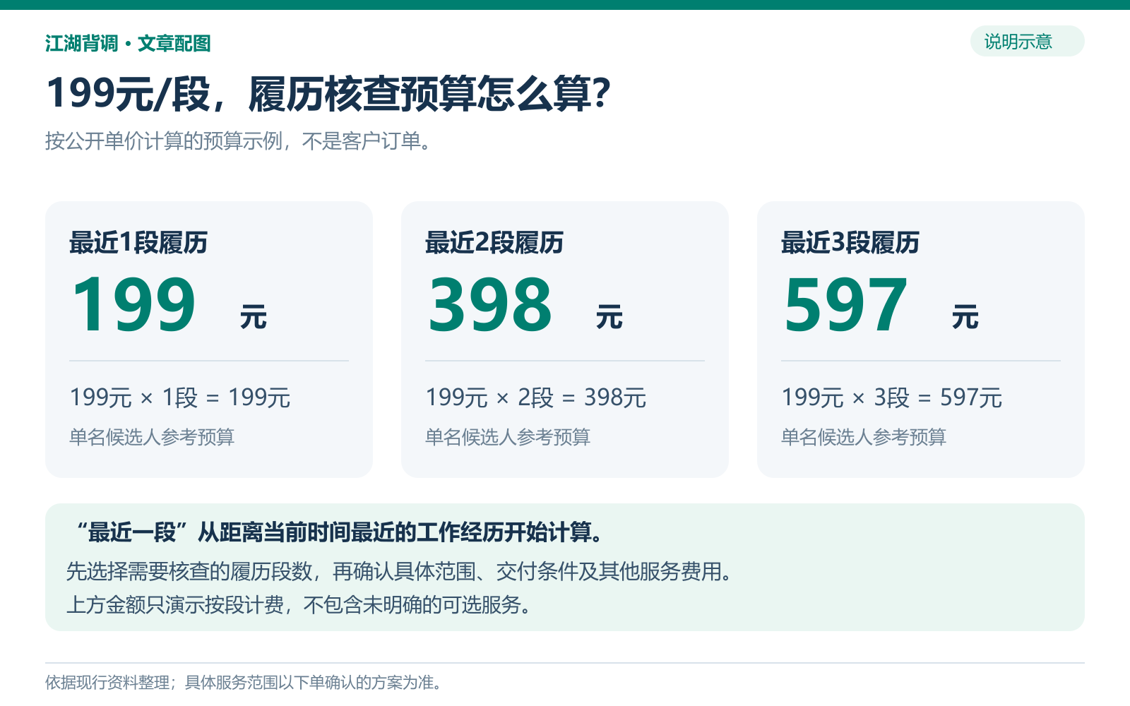The image size is (1130, 706).
Task: Click the line 先选择需要核查的履历段数
Action: (x=401, y=571)
